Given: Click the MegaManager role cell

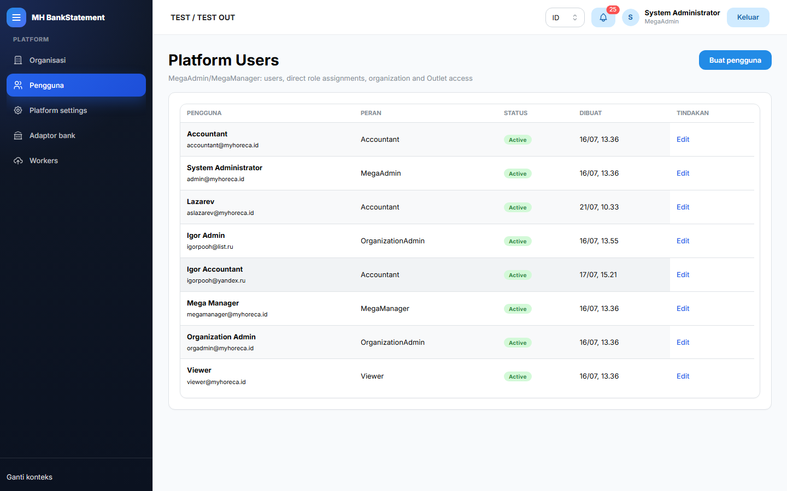Looking at the screenshot, I should 385,308.
